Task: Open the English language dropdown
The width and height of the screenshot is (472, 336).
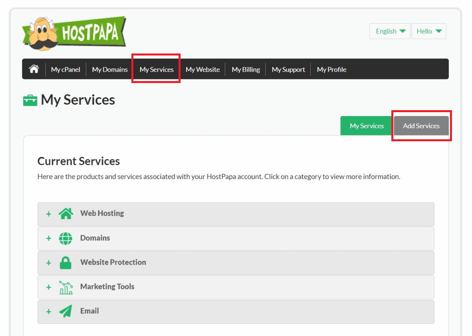Action: pyautogui.click(x=390, y=31)
